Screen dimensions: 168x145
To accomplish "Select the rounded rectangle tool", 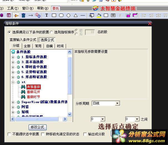I will [61, 16].
